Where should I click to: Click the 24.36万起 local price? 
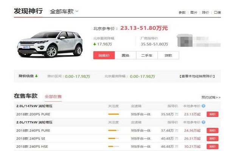point(192,131)
